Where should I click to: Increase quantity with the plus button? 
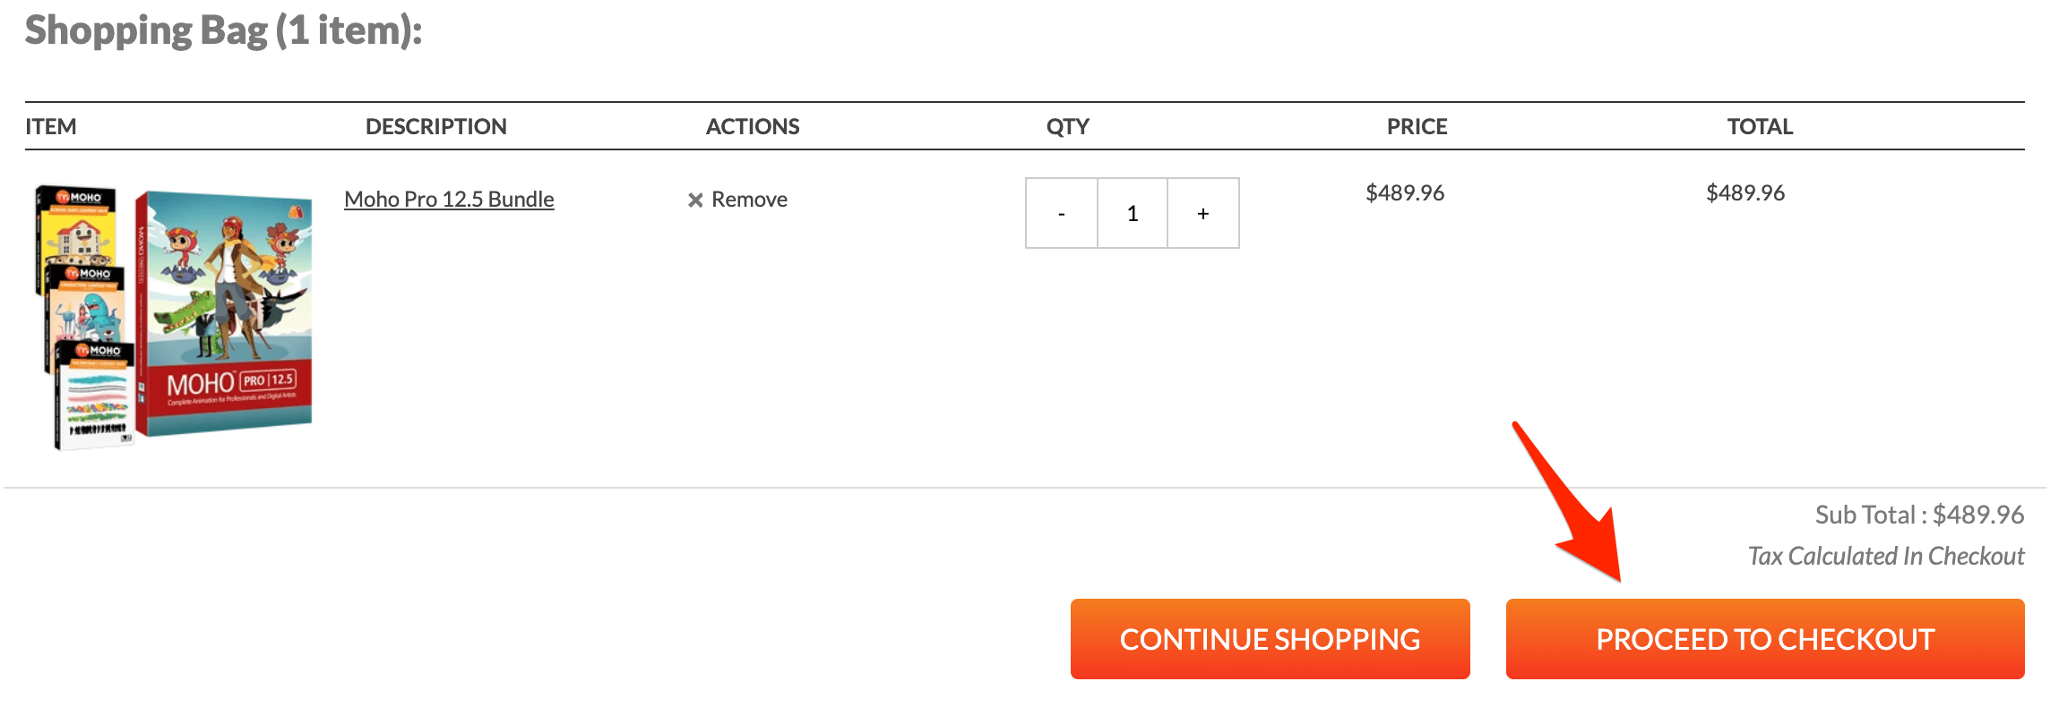(x=1203, y=213)
